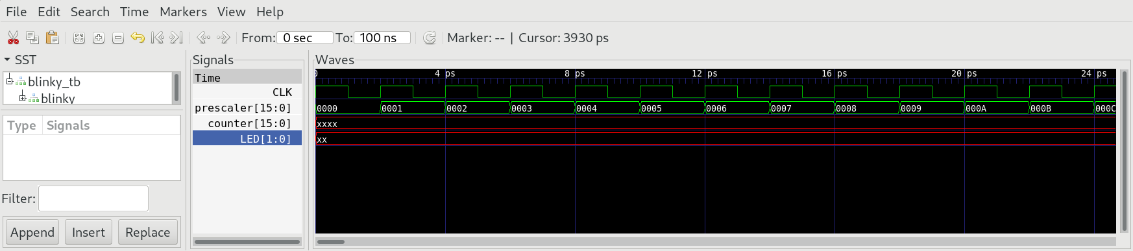
Task: Jump to end time icon
Action: [176, 38]
